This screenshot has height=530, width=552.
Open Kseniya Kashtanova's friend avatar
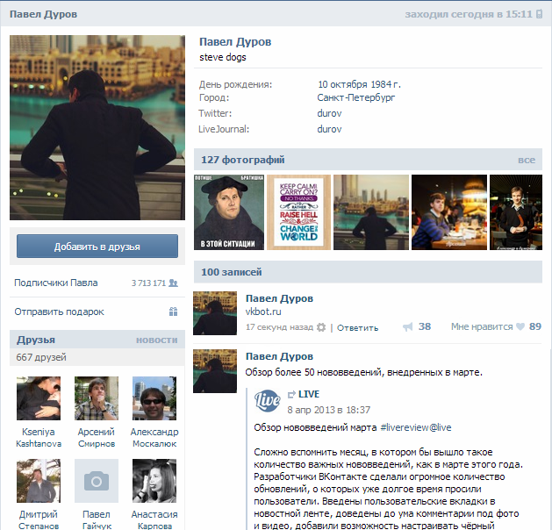pos(39,398)
